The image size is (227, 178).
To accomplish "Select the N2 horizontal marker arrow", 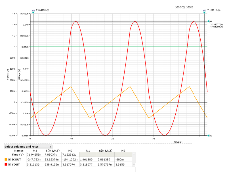I will (209, 136).
